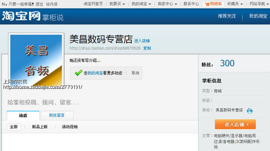Expand the 我的淘宝 top-bar dropdown

141,4
